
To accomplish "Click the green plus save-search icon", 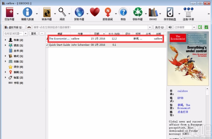I will [x=206, y=27].
